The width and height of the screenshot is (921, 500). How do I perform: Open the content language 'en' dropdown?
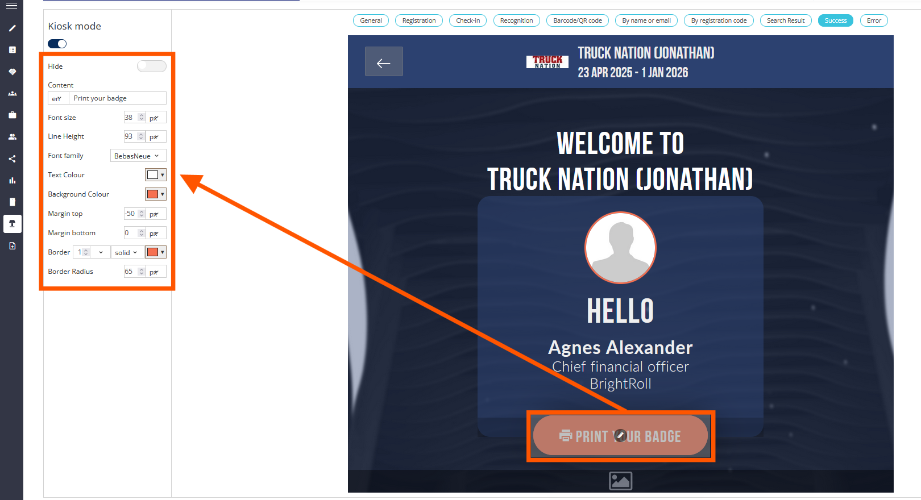(57, 98)
